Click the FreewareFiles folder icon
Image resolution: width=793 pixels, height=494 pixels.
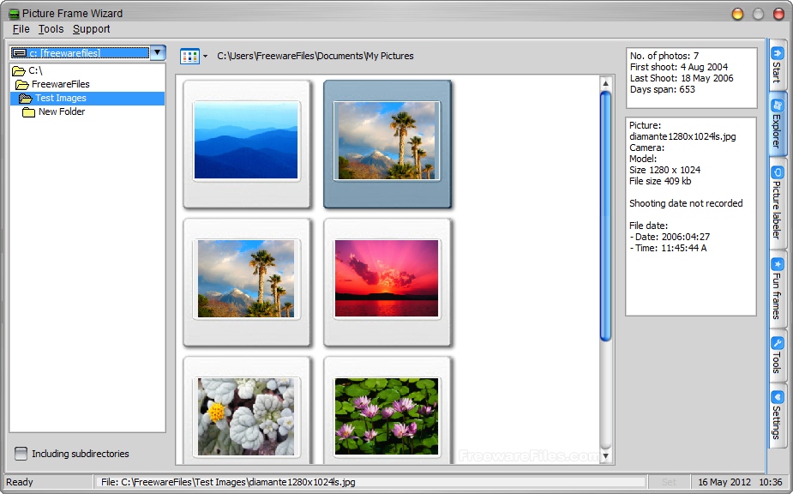tap(21, 85)
